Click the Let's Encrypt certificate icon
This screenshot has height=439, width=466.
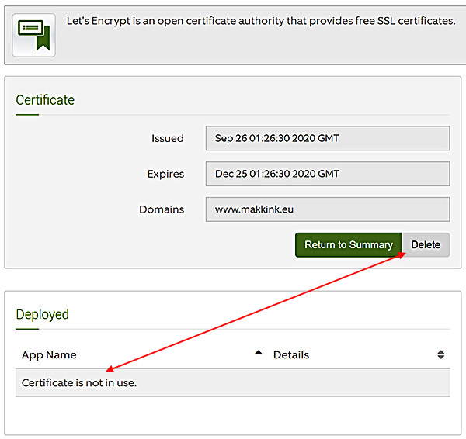(33, 35)
